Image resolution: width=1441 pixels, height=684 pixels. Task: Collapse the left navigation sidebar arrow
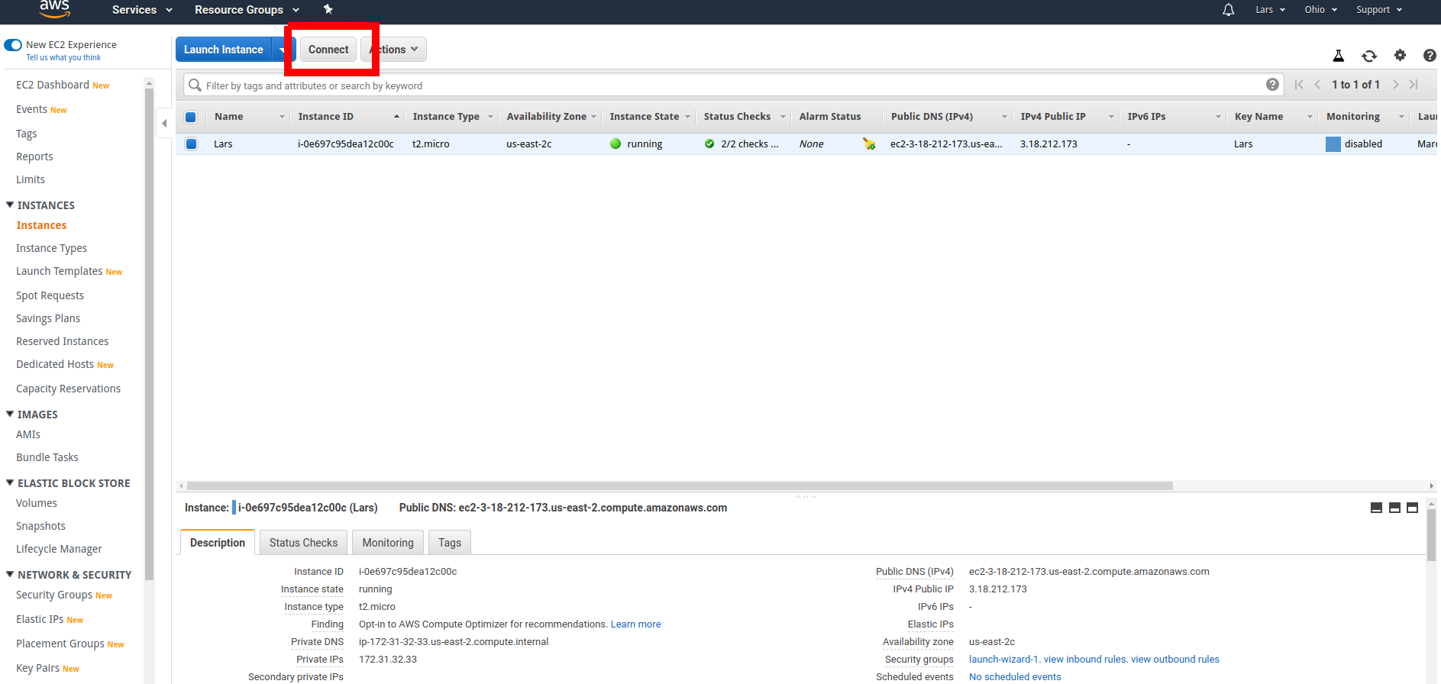[x=164, y=123]
